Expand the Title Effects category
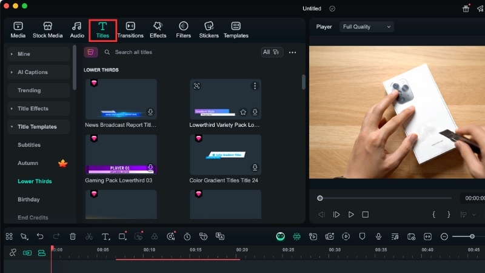 coord(39,109)
